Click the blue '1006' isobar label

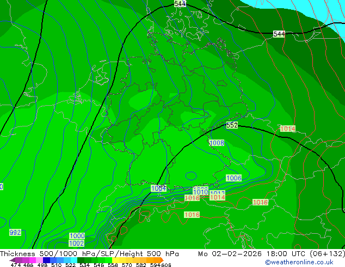234,178
